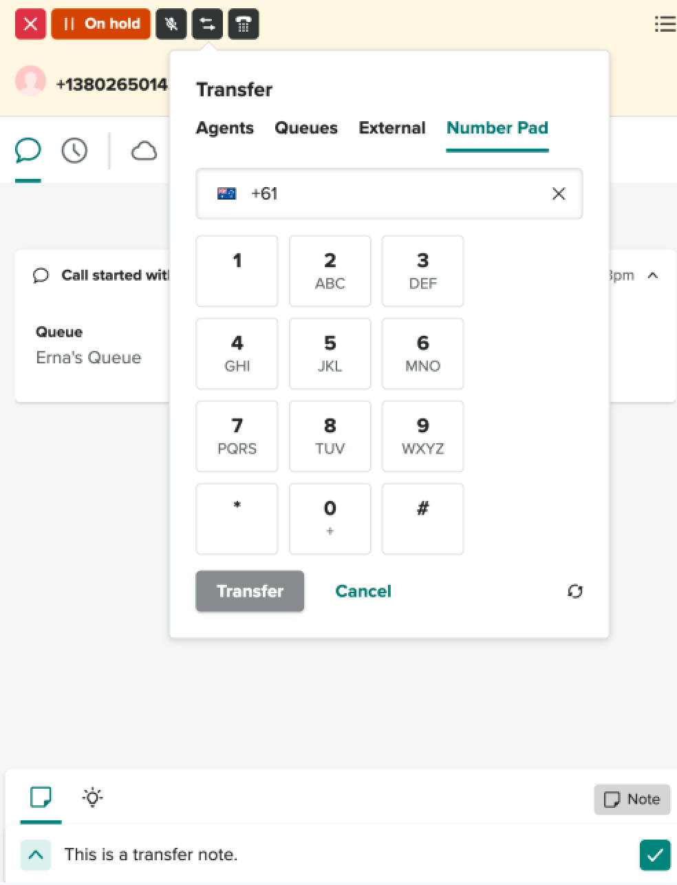Expand the transfer note chevron
This screenshot has width=677, height=885.
(x=36, y=855)
